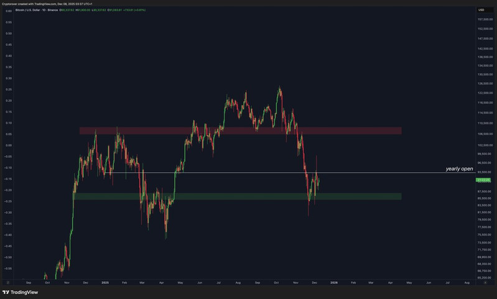Select the 'yearly open' text label
Screen dimensions: 497x299
click(459, 168)
